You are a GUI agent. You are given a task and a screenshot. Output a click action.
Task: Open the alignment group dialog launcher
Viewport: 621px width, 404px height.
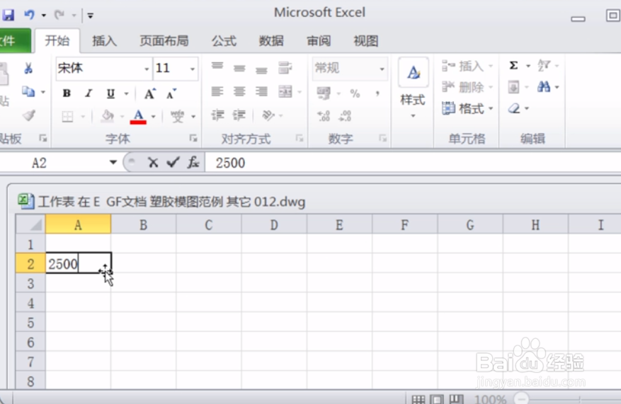tap(300, 138)
